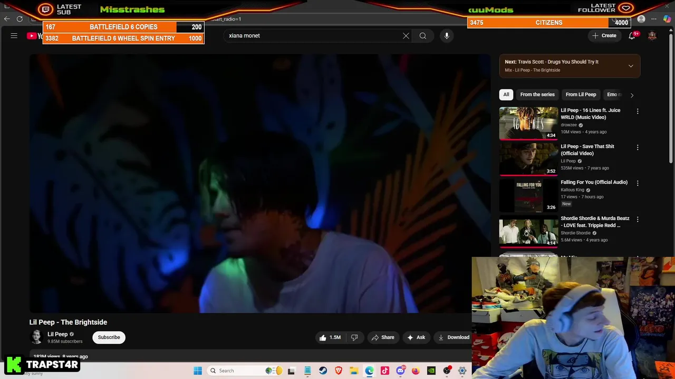This screenshot has width=675, height=379.
Task: Open the 'Save That Shit' video thumbnail
Action: tap(528, 159)
